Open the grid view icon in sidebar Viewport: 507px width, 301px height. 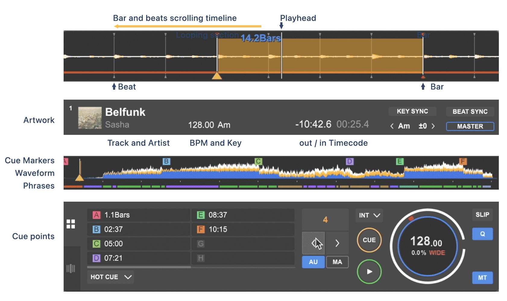tap(71, 224)
